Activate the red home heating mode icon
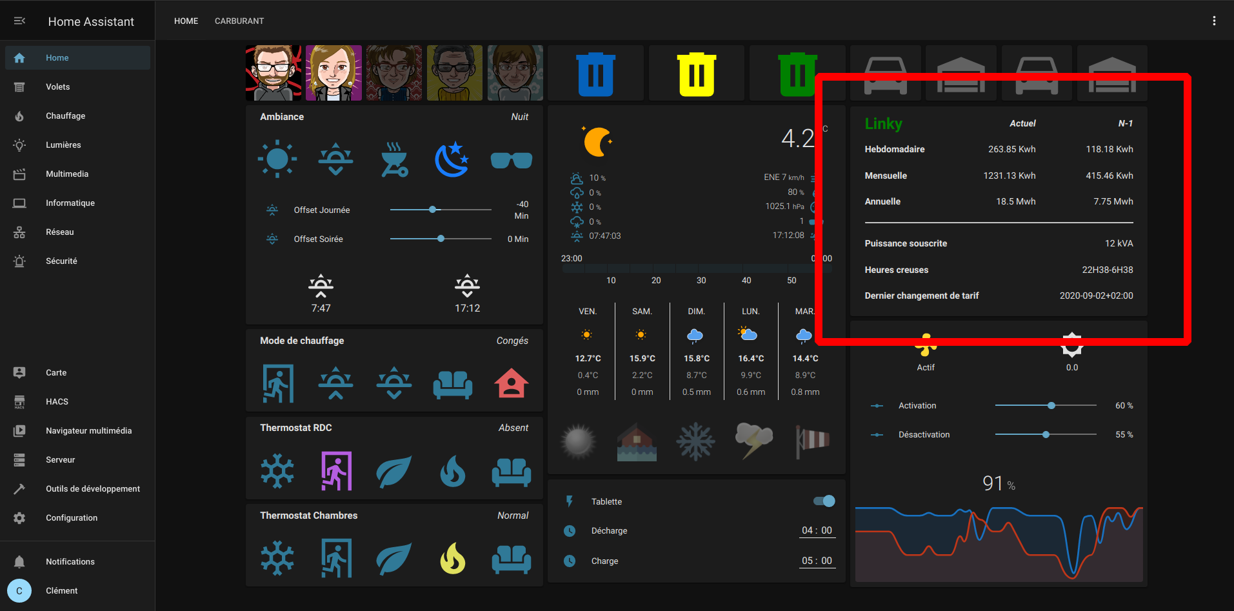Screen dimensions: 1234x611 (511, 383)
